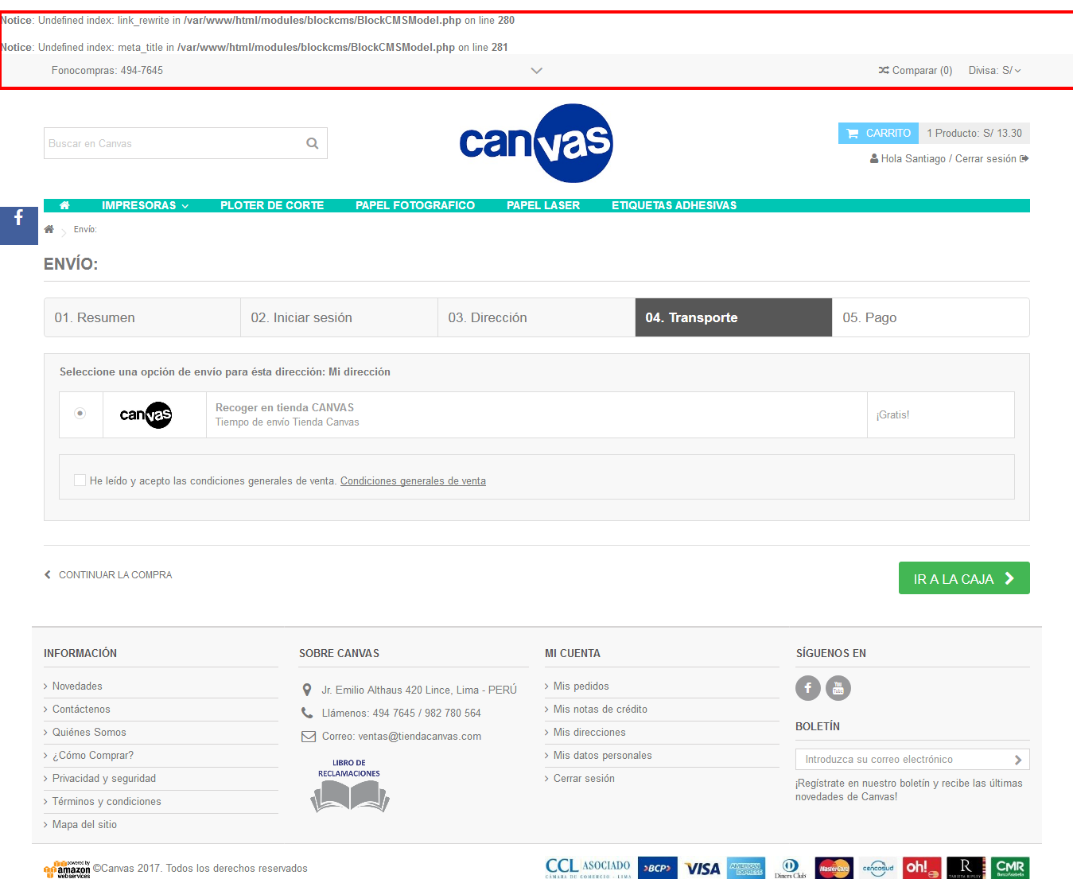Image resolution: width=1073 pixels, height=879 pixels.
Task: Open ¿Cómo Comprar? footer link
Action: point(93,756)
